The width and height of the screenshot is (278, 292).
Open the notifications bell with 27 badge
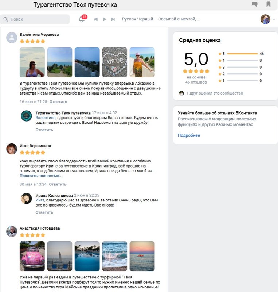(82, 19)
